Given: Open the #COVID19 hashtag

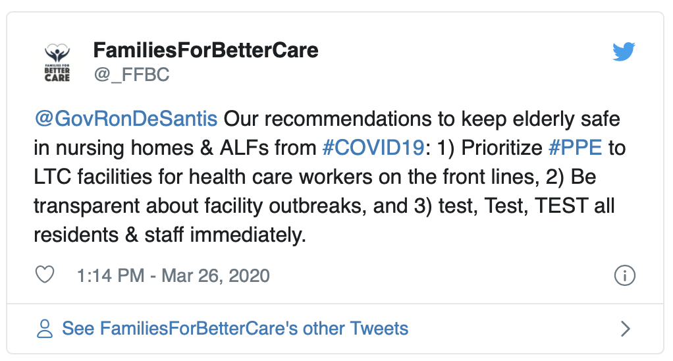Looking at the screenshot, I should (x=373, y=148).
